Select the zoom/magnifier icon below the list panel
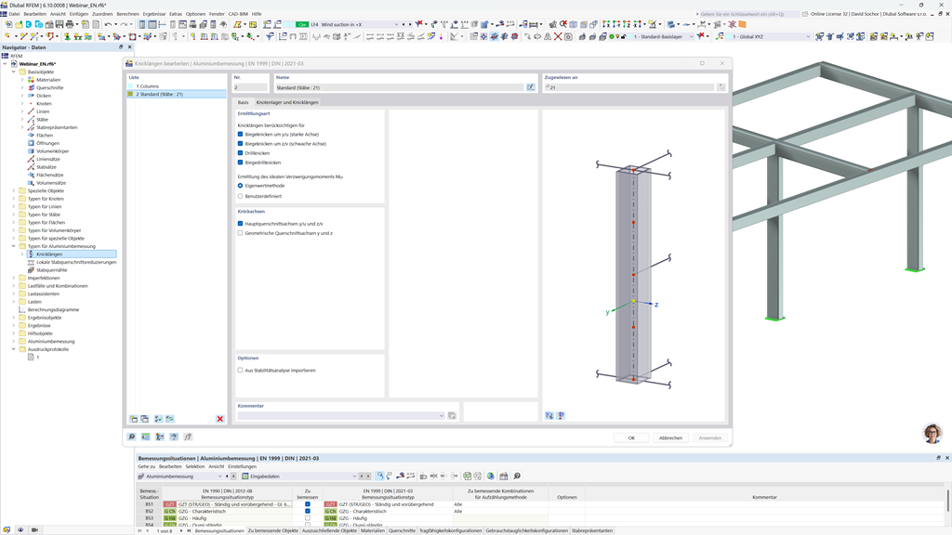Screen dimensions: 952x535 pos(131,437)
